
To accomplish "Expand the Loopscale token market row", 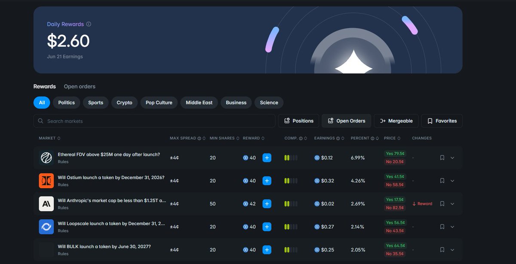I will point(452,227).
